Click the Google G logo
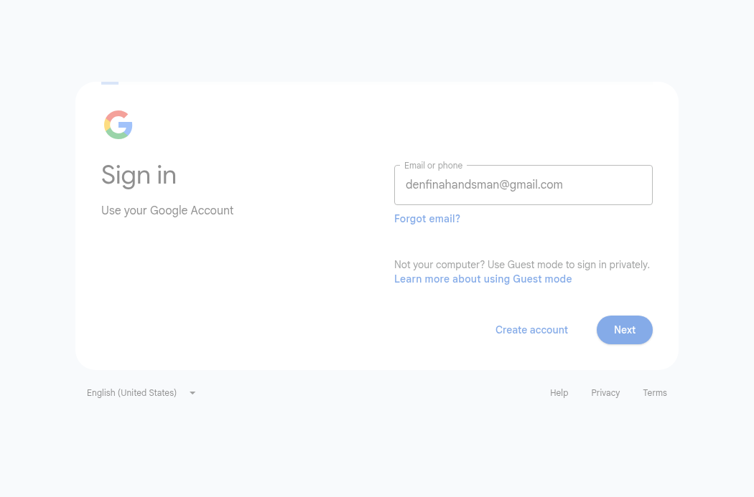The width and height of the screenshot is (754, 497). 118,125
